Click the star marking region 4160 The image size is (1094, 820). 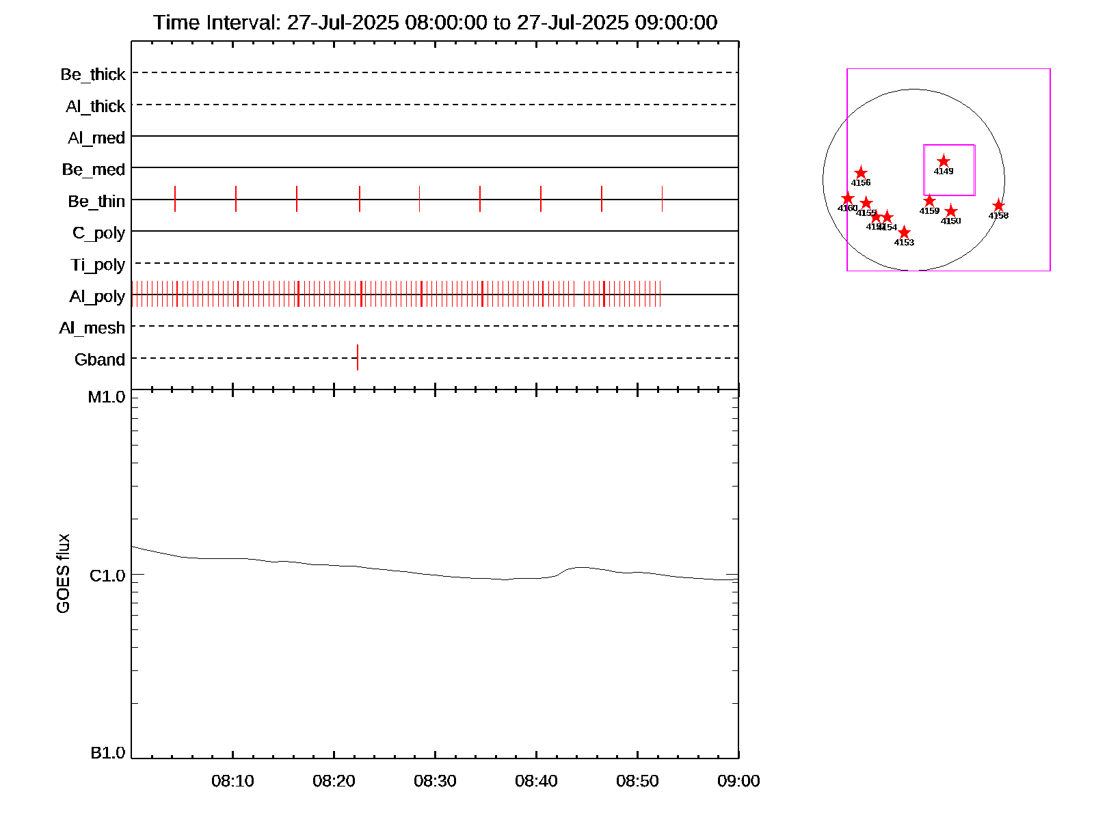pos(848,198)
